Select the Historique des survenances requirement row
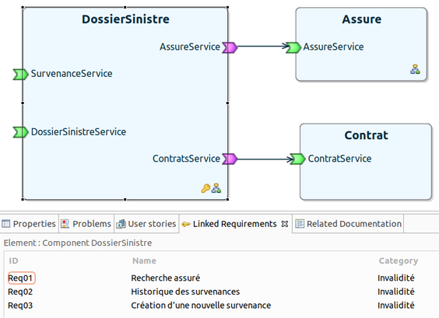Screen dimensions: 439x318 (x=214, y=292)
